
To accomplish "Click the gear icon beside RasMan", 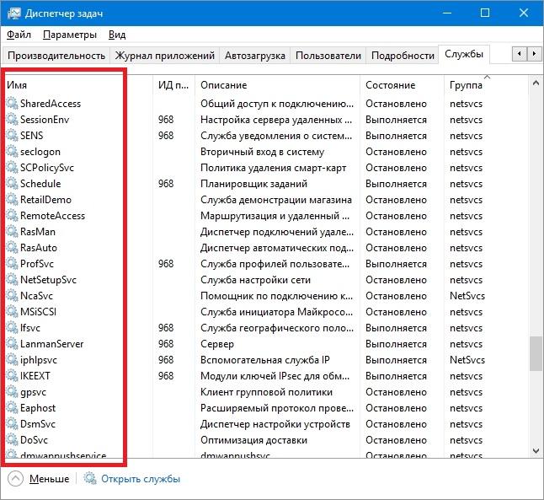I will (x=12, y=231).
